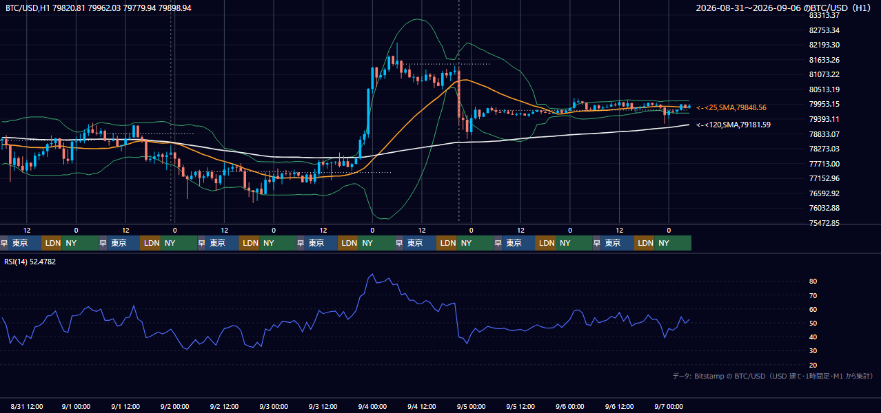Image resolution: width=881 pixels, height=413 pixels.
Task: Click price axis label 80513.19
Action: [x=824, y=89]
